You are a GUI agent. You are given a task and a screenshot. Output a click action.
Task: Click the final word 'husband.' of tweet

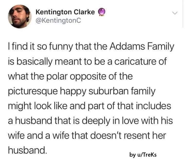coord(27,150)
